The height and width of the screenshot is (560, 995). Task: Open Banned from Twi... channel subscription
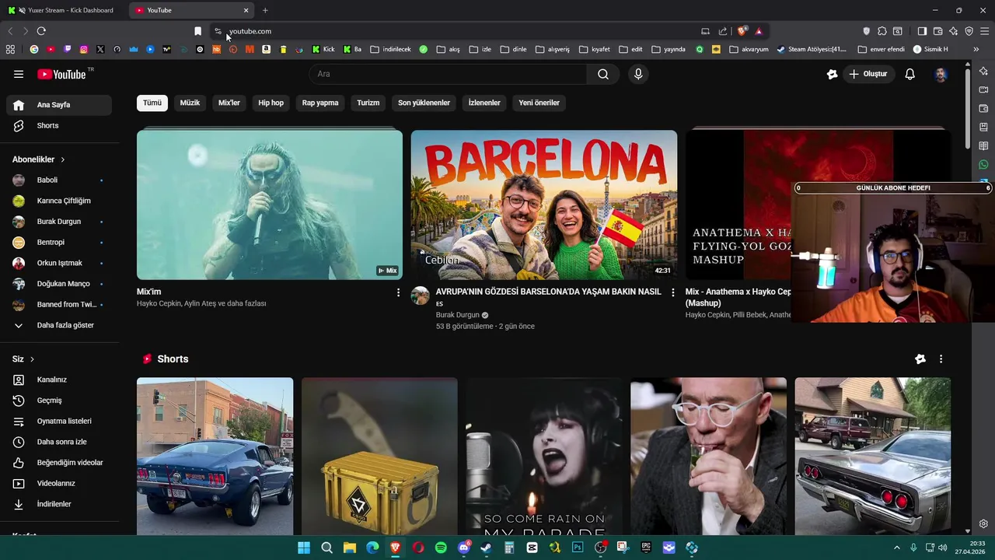pos(59,304)
